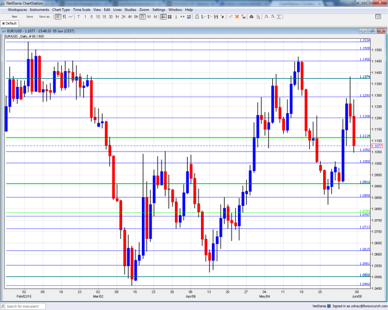The image size is (388, 310).
Task: Click the 'Signed in as yohay@forexcrunch.com' status text
Action: [360, 306]
